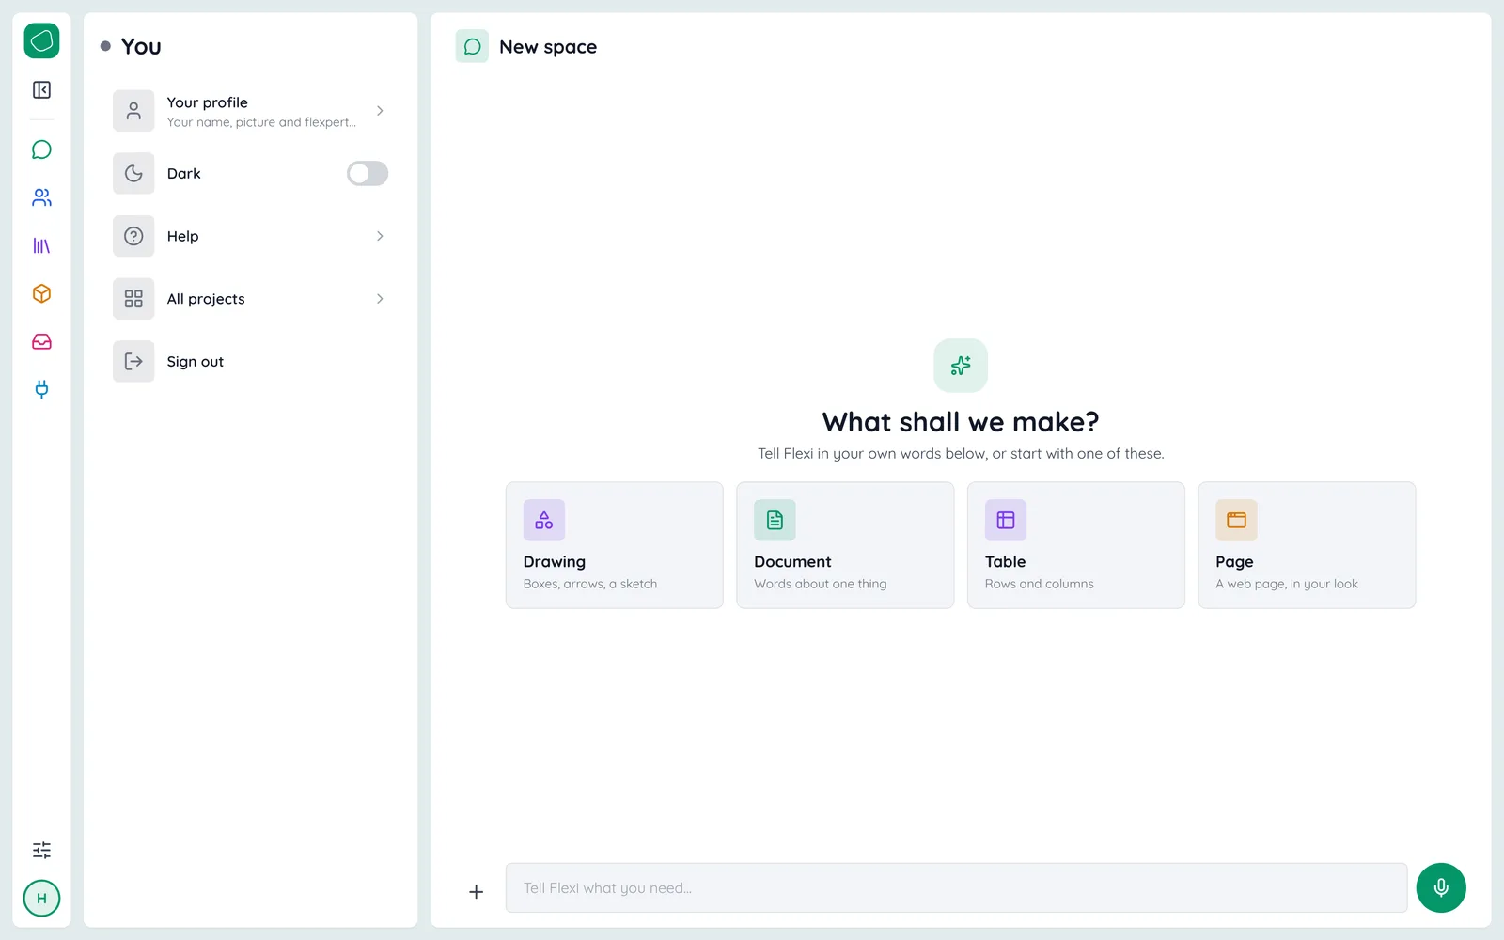Image resolution: width=1504 pixels, height=940 pixels.
Task: Toggle the Dark mode switch
Action: (368, 173)
